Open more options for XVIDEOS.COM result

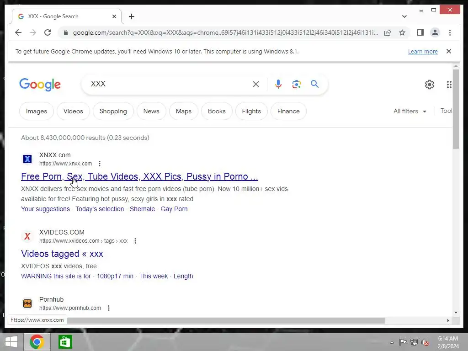(135, 241)
